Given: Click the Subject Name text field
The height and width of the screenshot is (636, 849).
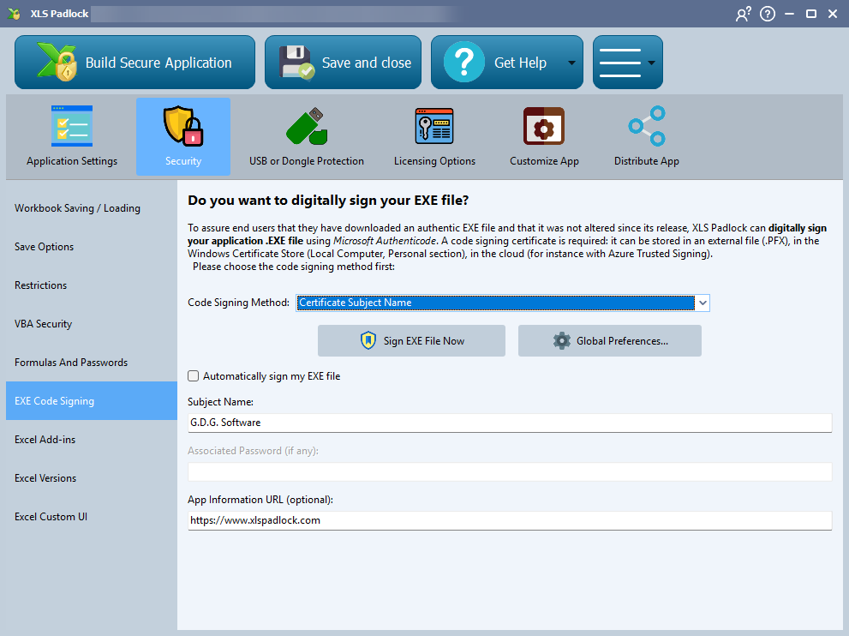Looking at the screenshot, I should point(509,423).
